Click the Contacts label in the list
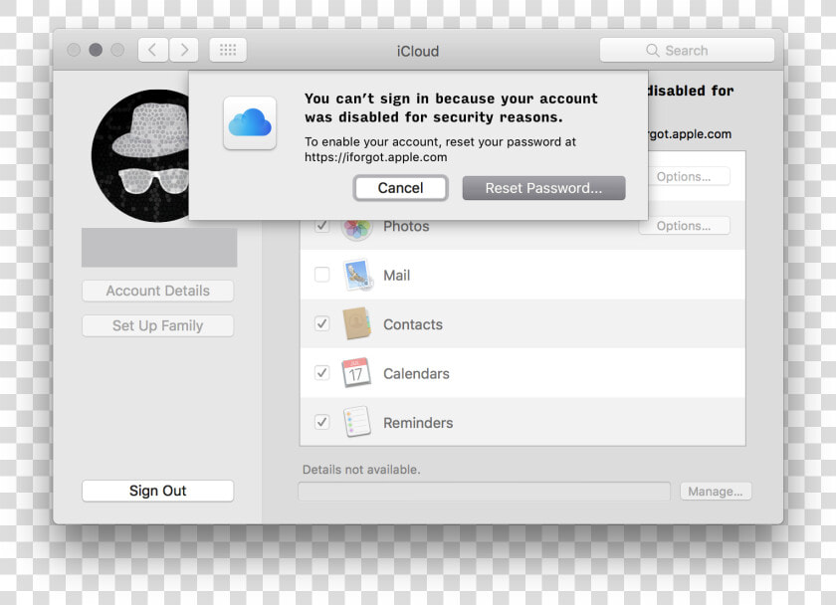836x605 pixels. pyautogui.click(x=413, y=324)
